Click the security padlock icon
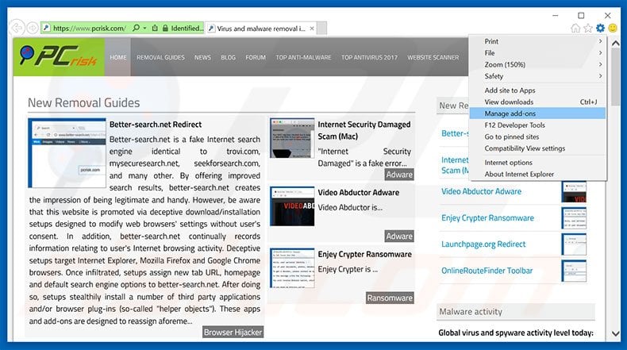Screen dimensions: 627x350 [x=165, y=28]
